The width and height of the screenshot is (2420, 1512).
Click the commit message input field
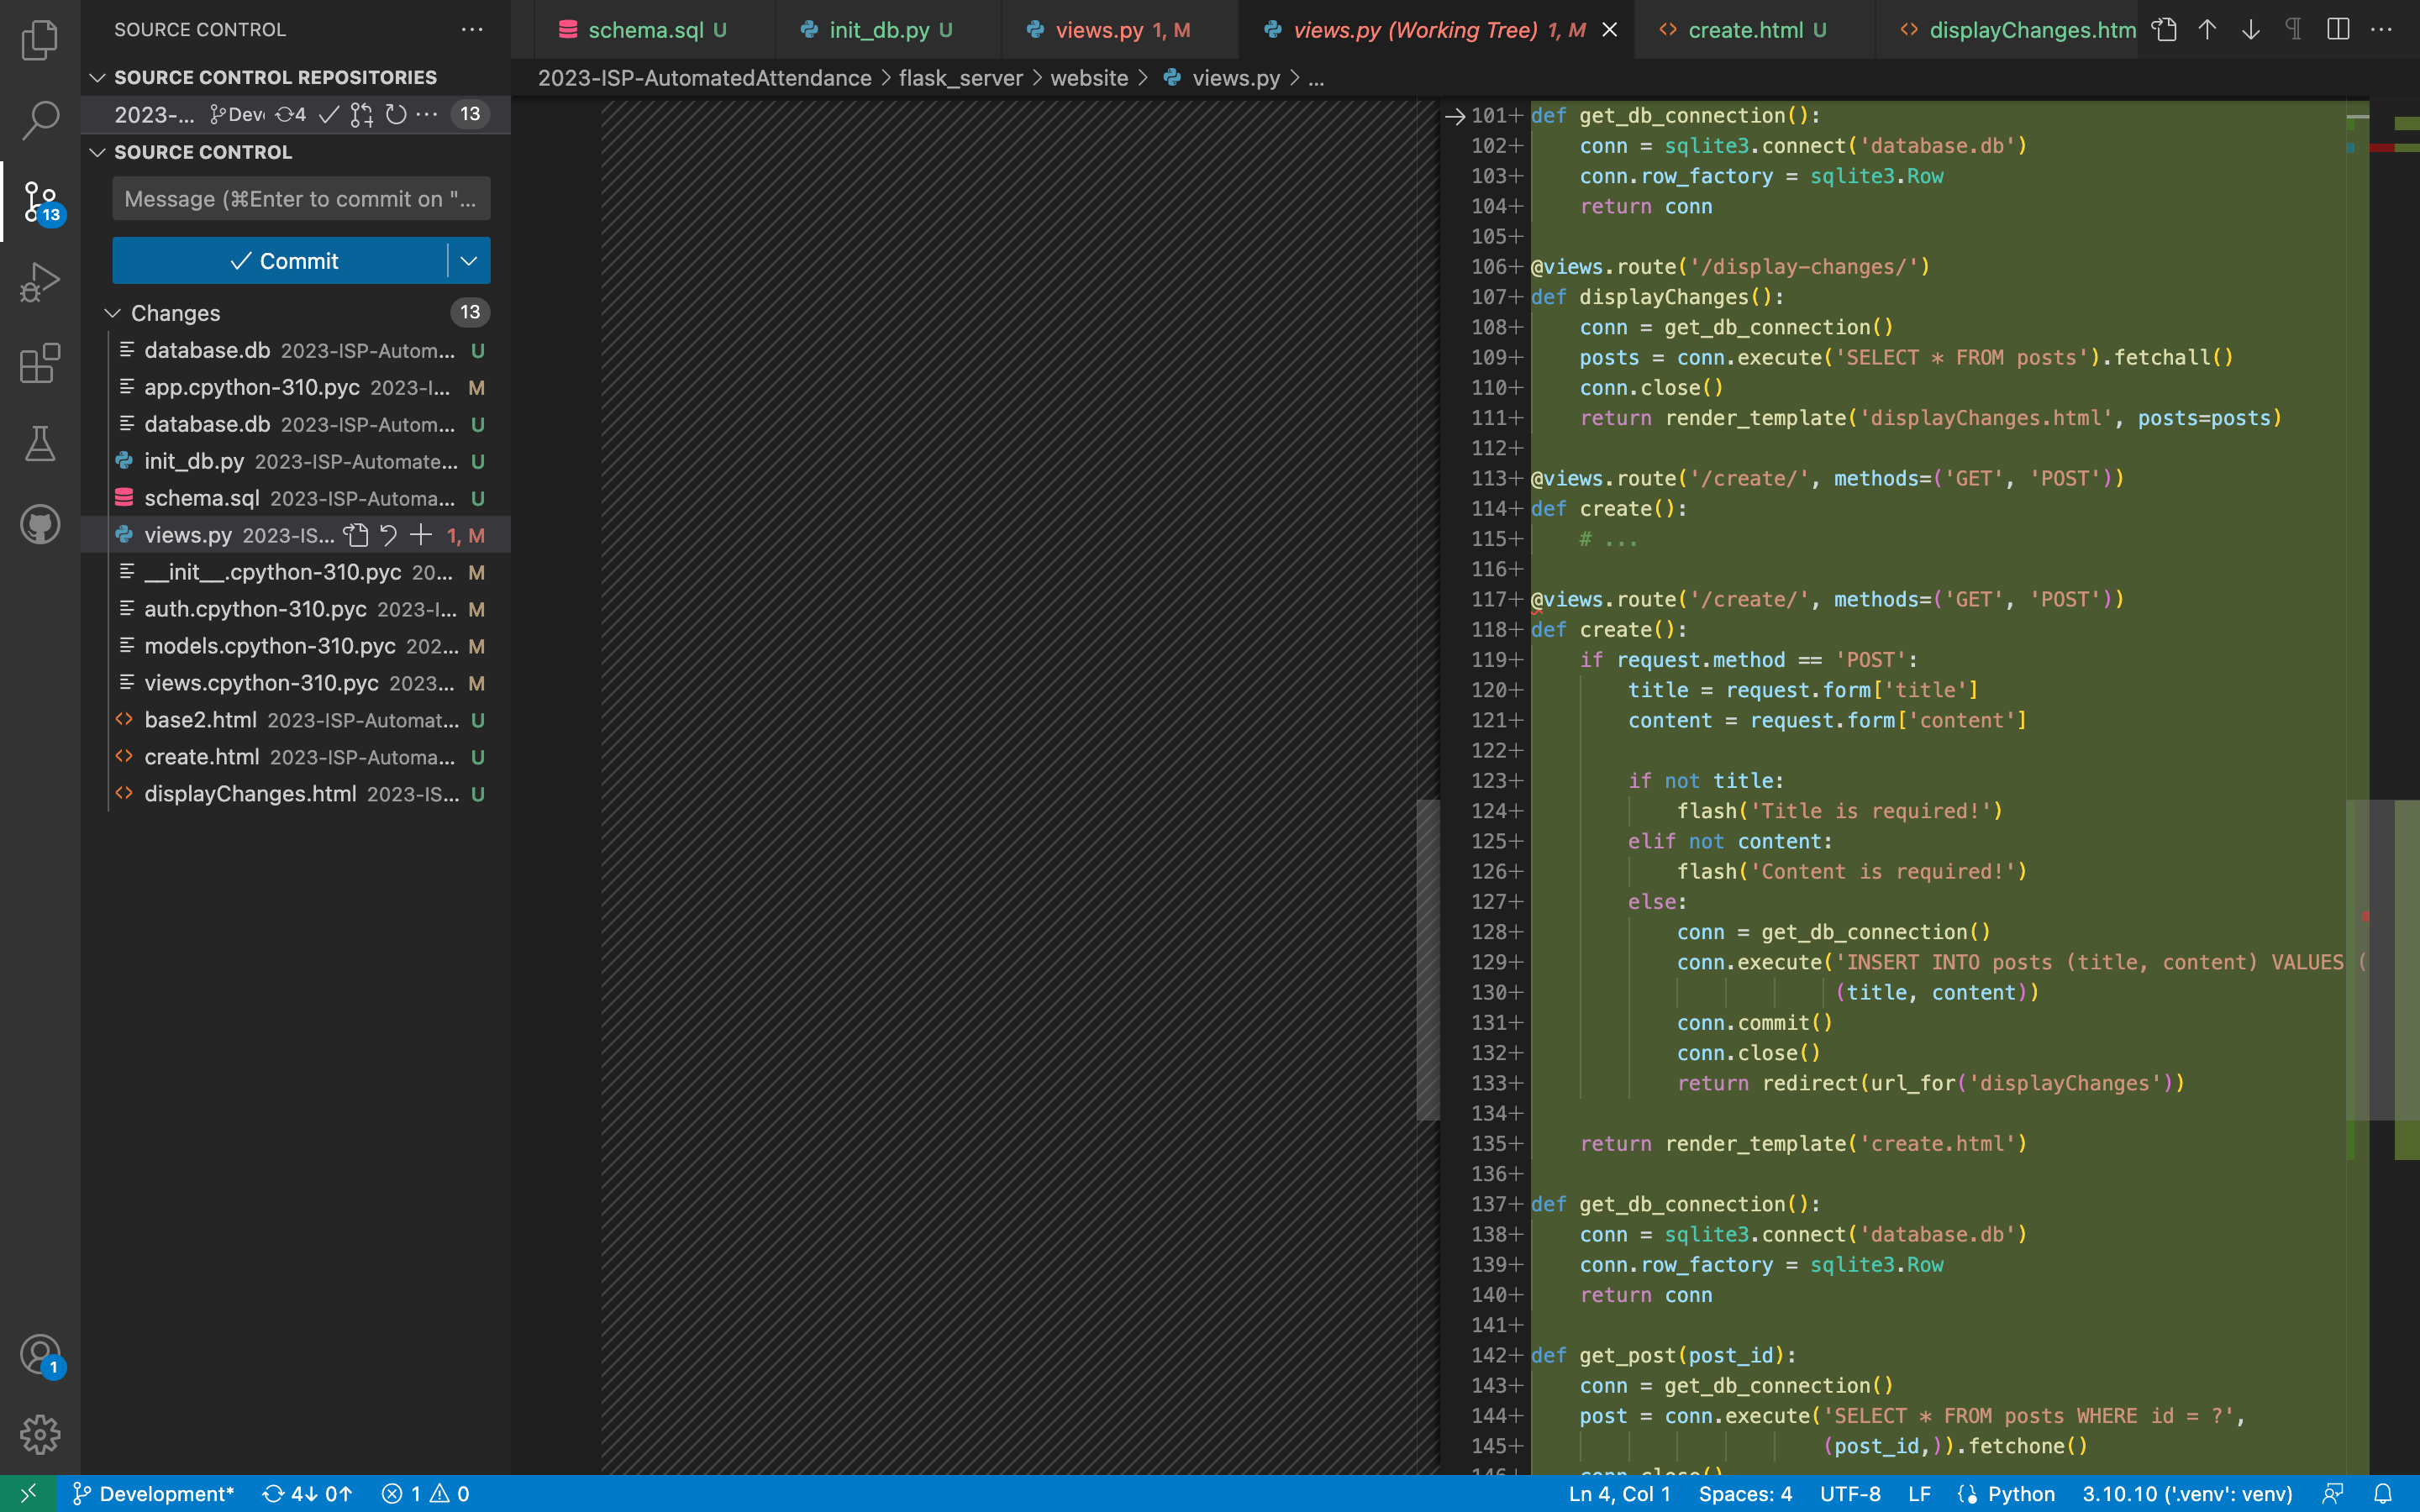pyautogui.click(x=300, y=199)
